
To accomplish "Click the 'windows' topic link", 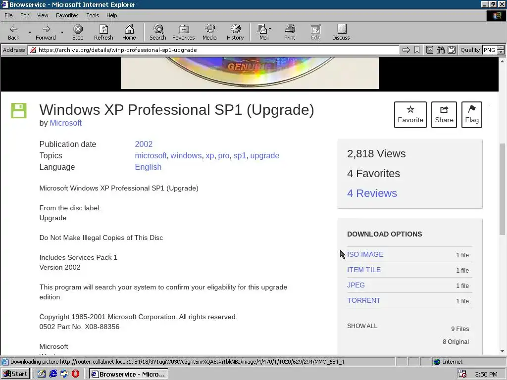I will pyautogui.click(x=186, y=155).
